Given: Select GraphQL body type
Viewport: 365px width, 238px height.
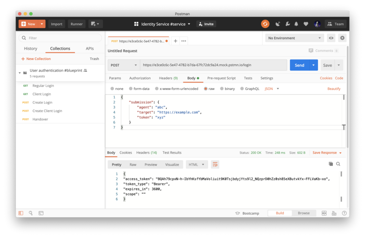Looking at the screenshot, I should pyautogui.click(x=250, y=89).
